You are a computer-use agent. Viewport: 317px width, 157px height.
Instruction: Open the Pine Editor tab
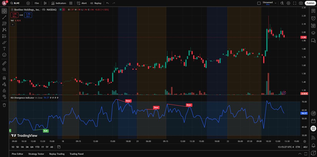click(18, 154)
